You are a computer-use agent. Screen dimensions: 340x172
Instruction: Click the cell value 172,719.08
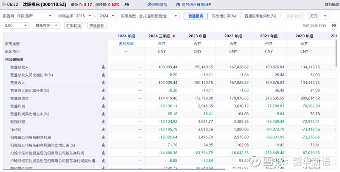point(204,98)
